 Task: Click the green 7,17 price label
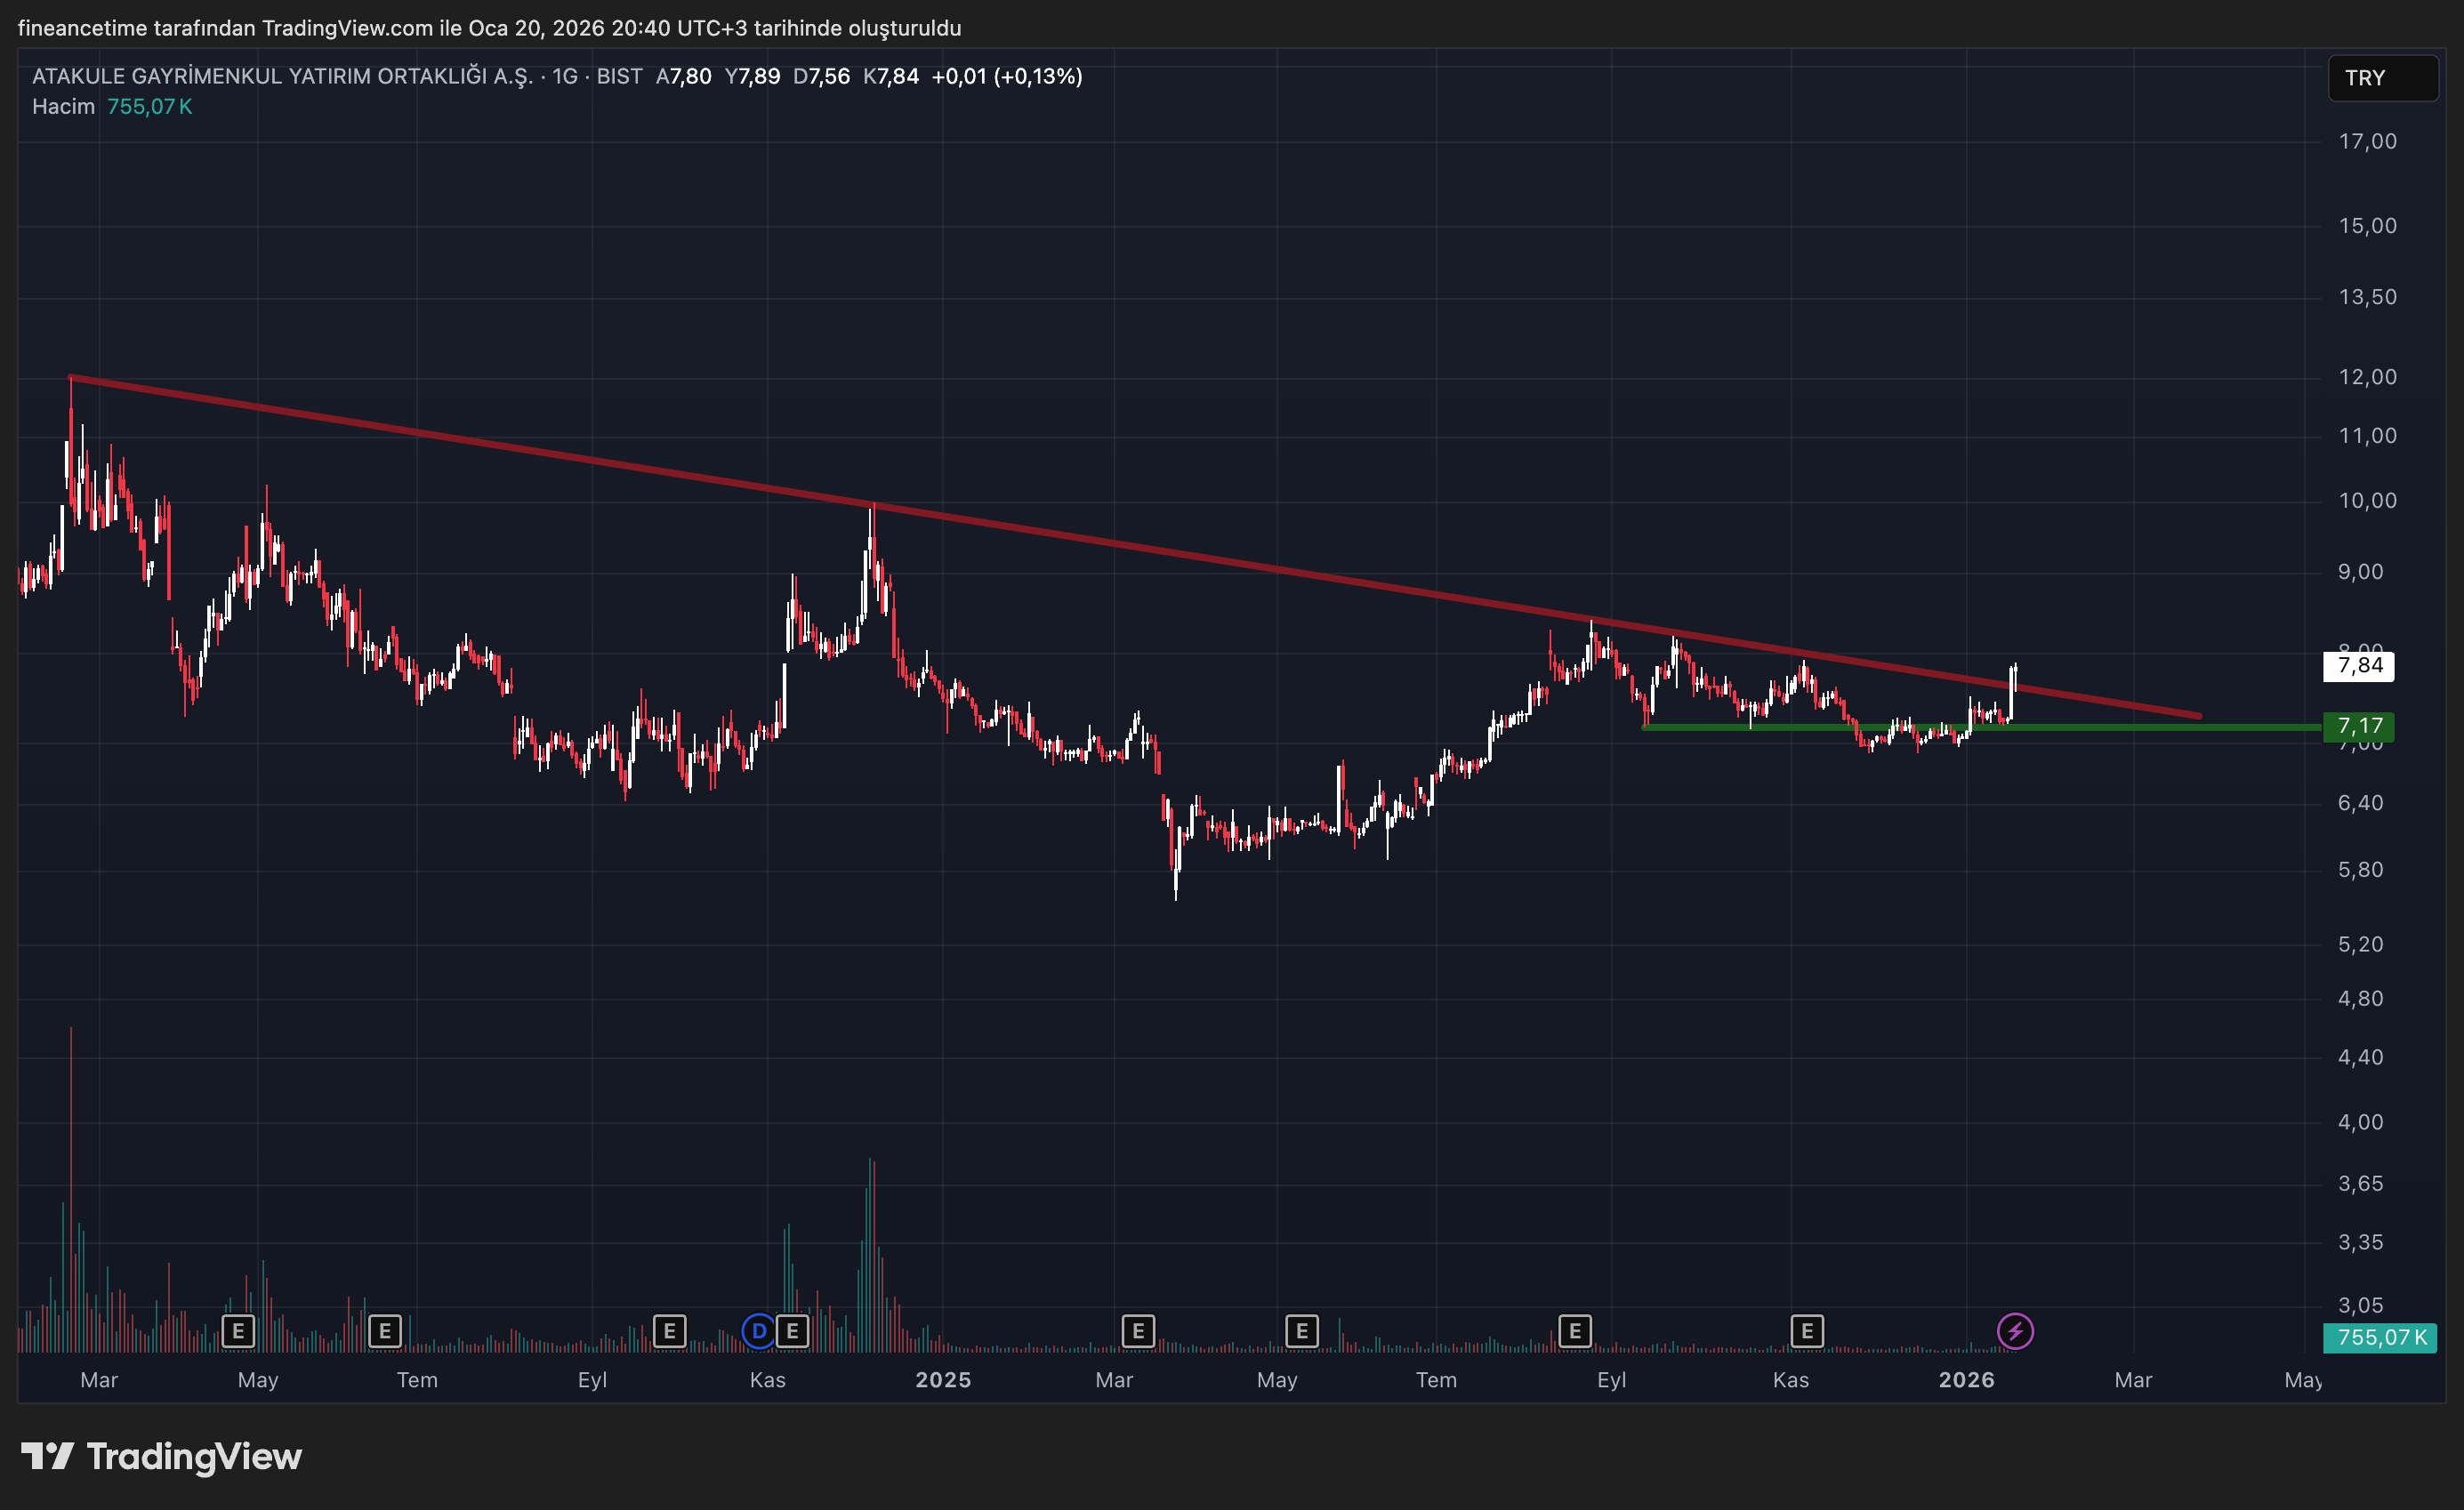[2358, 726]
